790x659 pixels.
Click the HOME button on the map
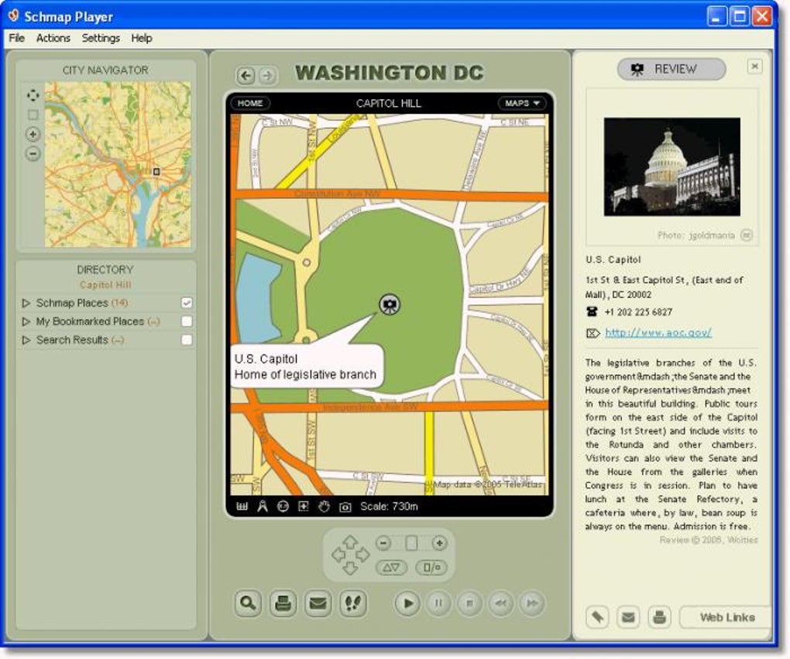250,103
